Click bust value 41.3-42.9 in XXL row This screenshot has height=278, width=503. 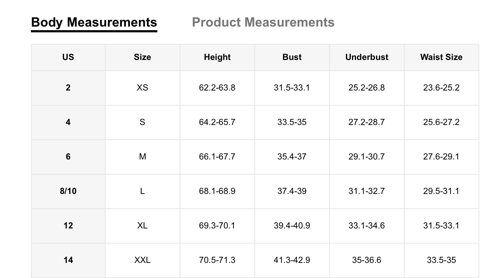pos(292,260)
